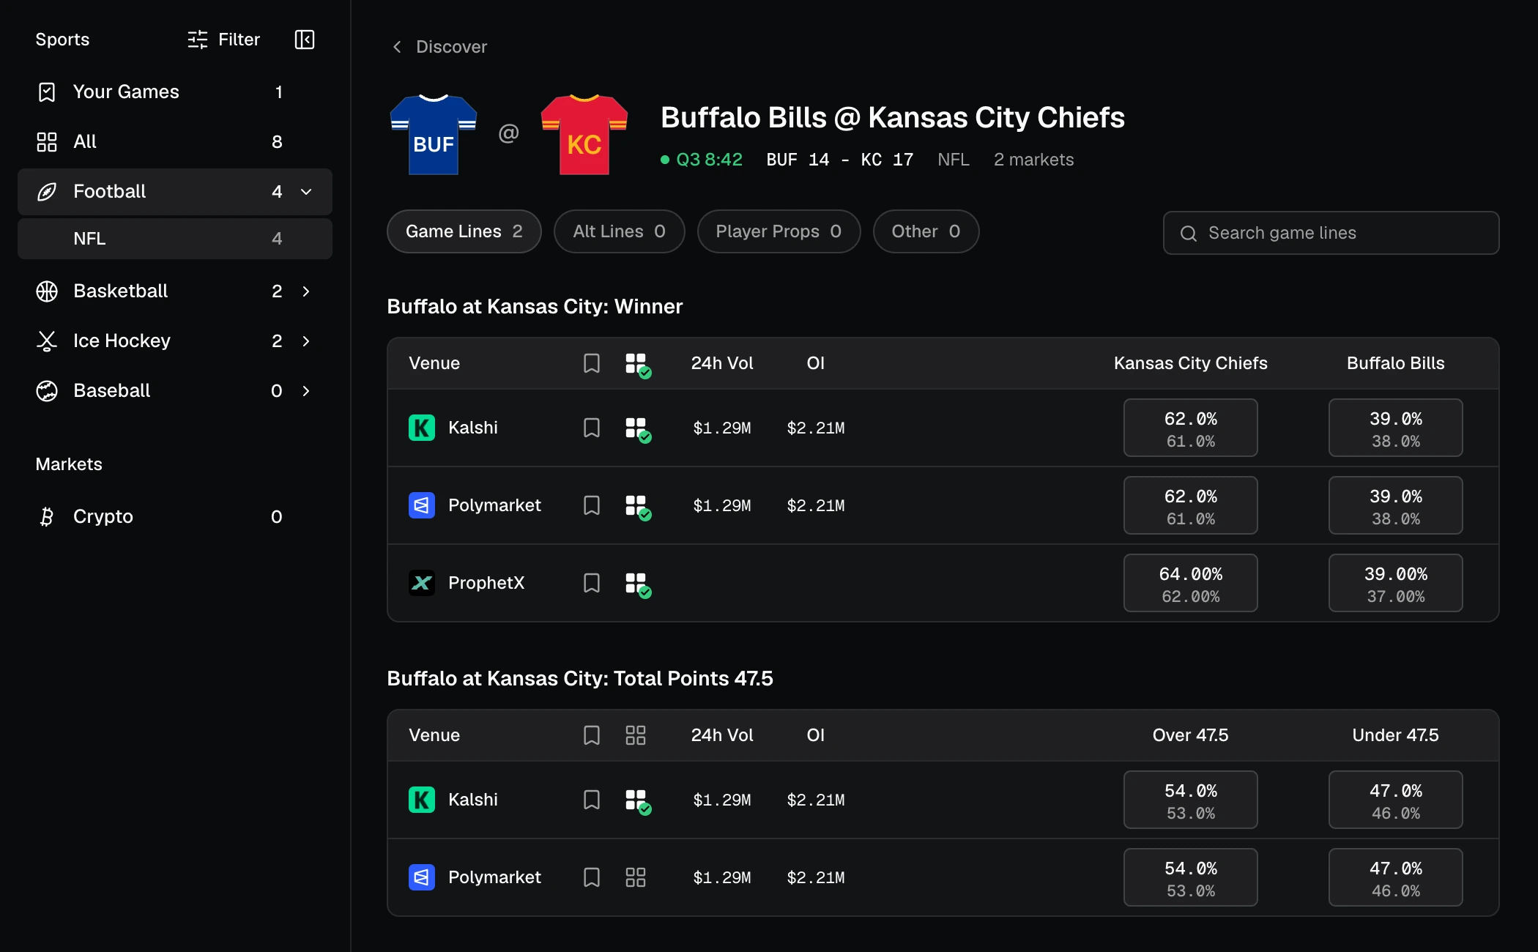Expand the Basketball category chevron
The height and width of the screenshot is (952, 1538).
(306, 291)
